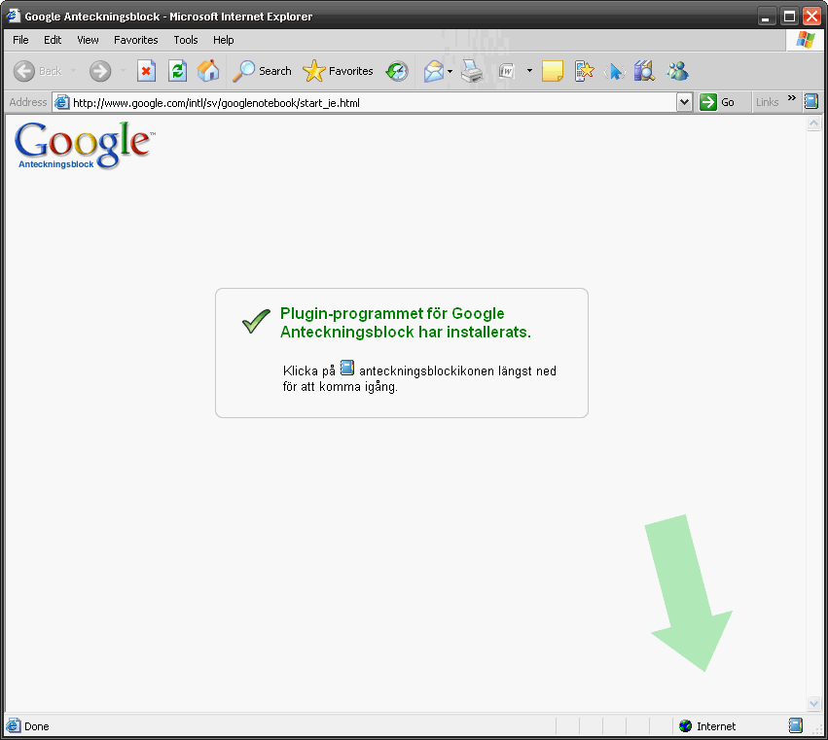828x740 pixels.
Task: Click the Search toolbar button
Action: pyautogui.click(x=263, y=71)
